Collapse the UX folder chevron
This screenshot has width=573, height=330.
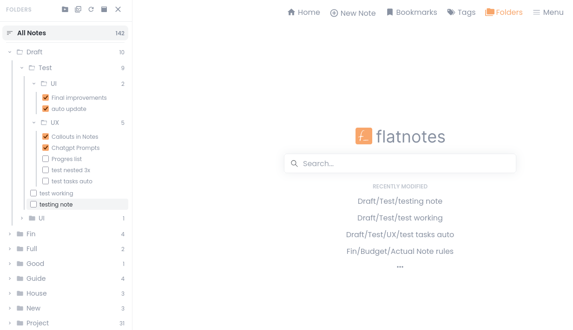34,123
